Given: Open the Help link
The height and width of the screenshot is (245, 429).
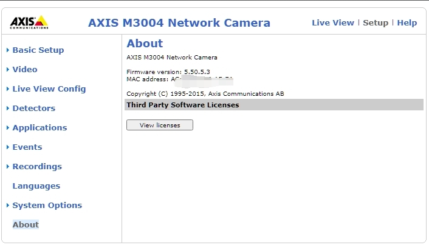Looking at the screenshot, I should [x=407, y=22].
